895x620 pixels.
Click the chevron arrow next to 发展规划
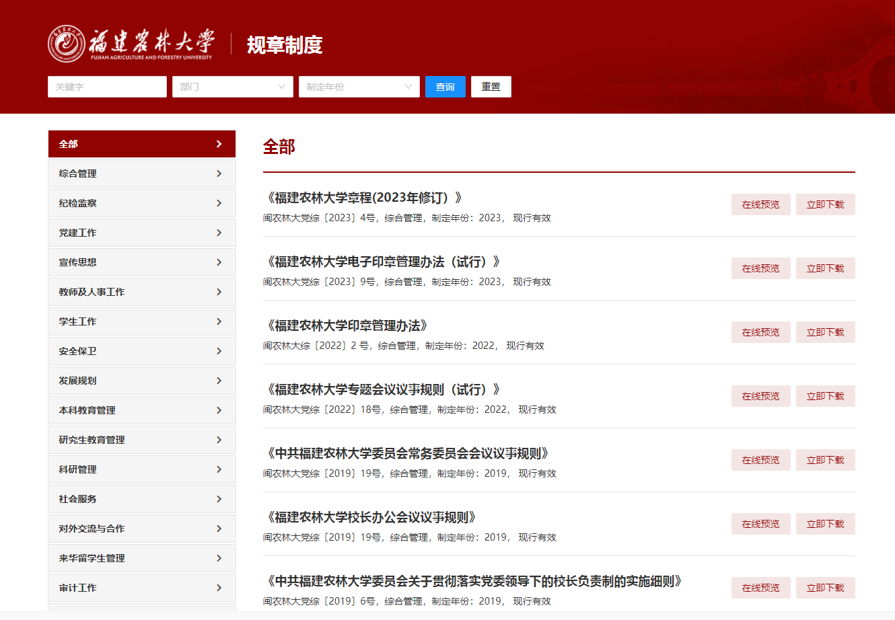(219, 381)
